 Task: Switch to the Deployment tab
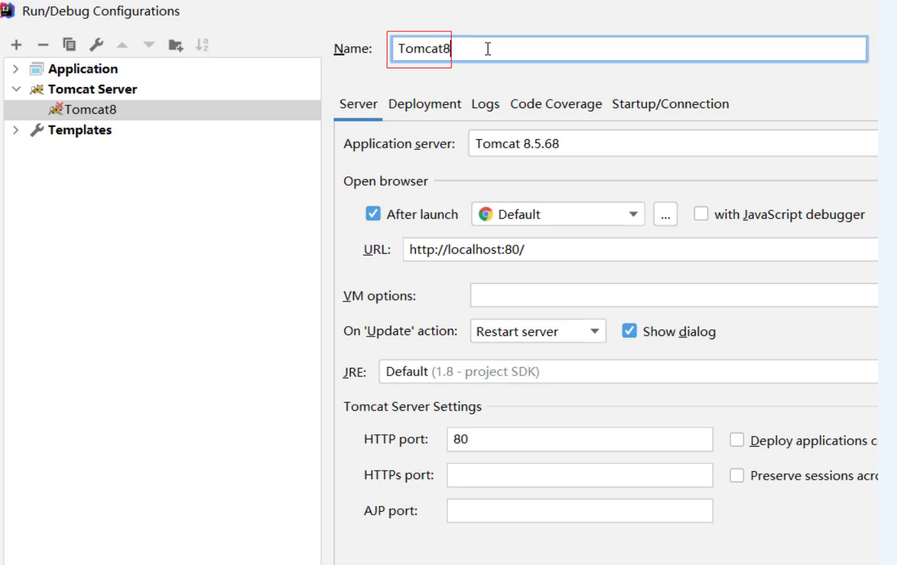click(424, 104)
